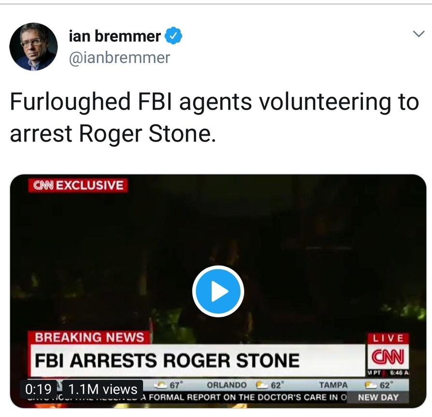Open the "ian bremmer" display name link
Viewport: 432px width, 417px height.
coord(114,36)
